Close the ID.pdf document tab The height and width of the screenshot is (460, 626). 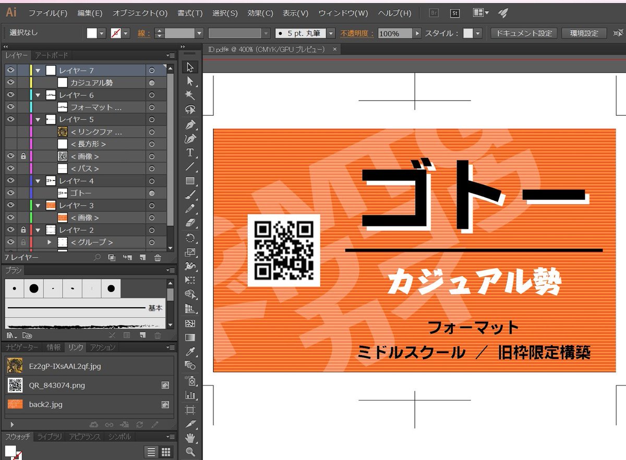point(335,49)
